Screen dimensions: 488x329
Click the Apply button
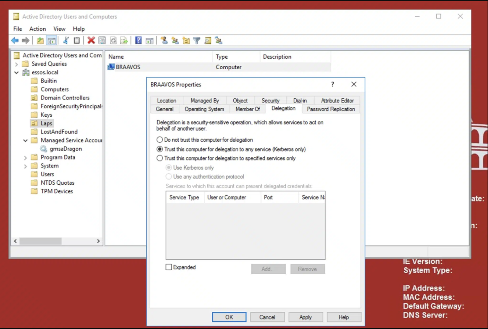click(x=306, y=317)
